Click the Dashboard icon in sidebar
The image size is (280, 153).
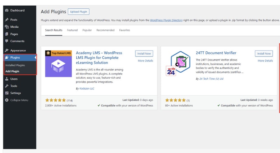tap(7, 10)
